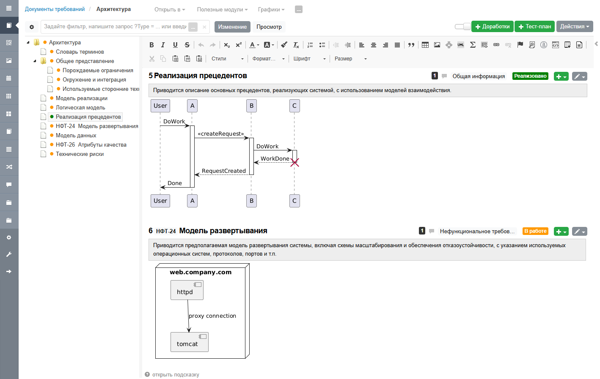600x379 pixels.
Task: Open the plus dropdown for Модель развертывания section
Action: [x=561, y=232]
